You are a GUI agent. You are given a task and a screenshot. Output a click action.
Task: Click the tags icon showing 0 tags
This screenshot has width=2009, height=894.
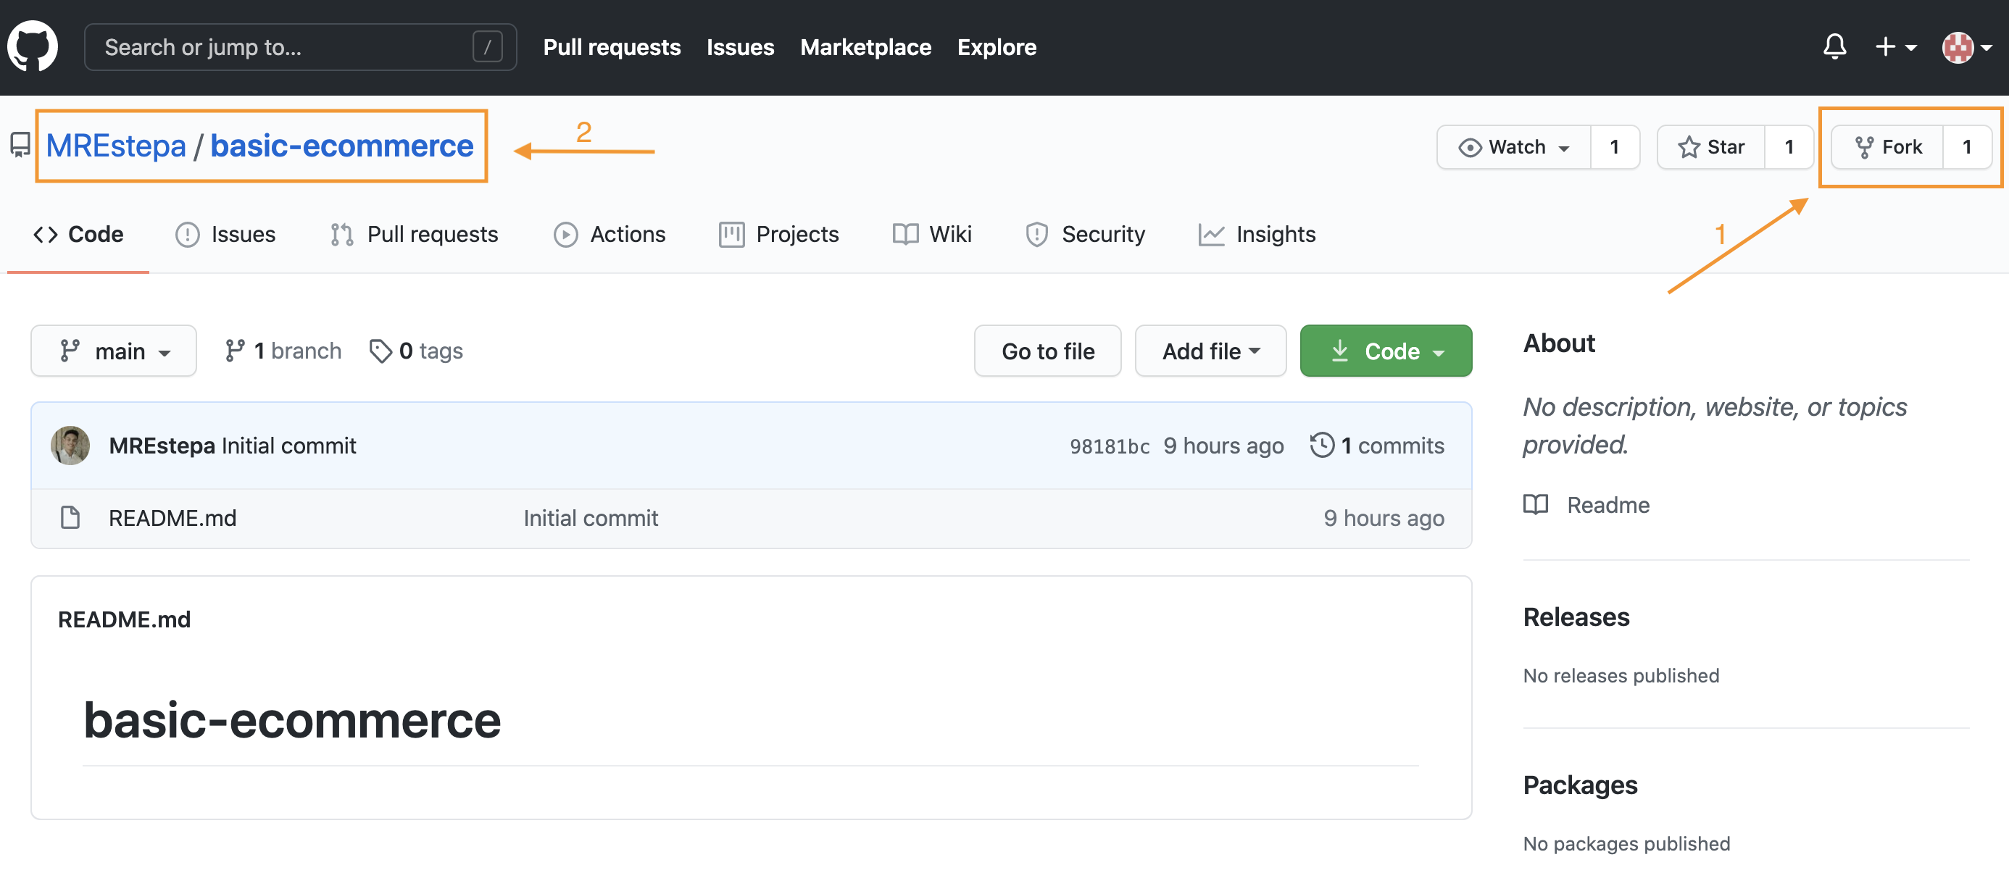click(380, 351)
